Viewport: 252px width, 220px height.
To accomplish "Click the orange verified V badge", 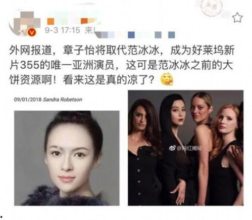I will 32,32.
